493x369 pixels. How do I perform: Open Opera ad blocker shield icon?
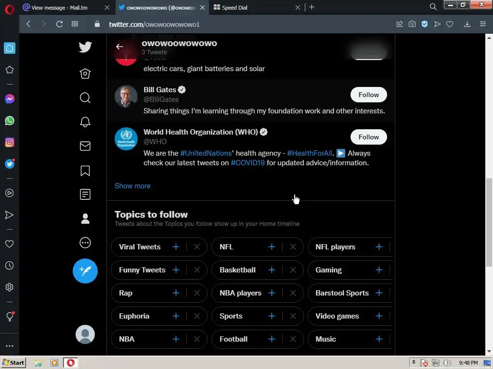[425, 24]
